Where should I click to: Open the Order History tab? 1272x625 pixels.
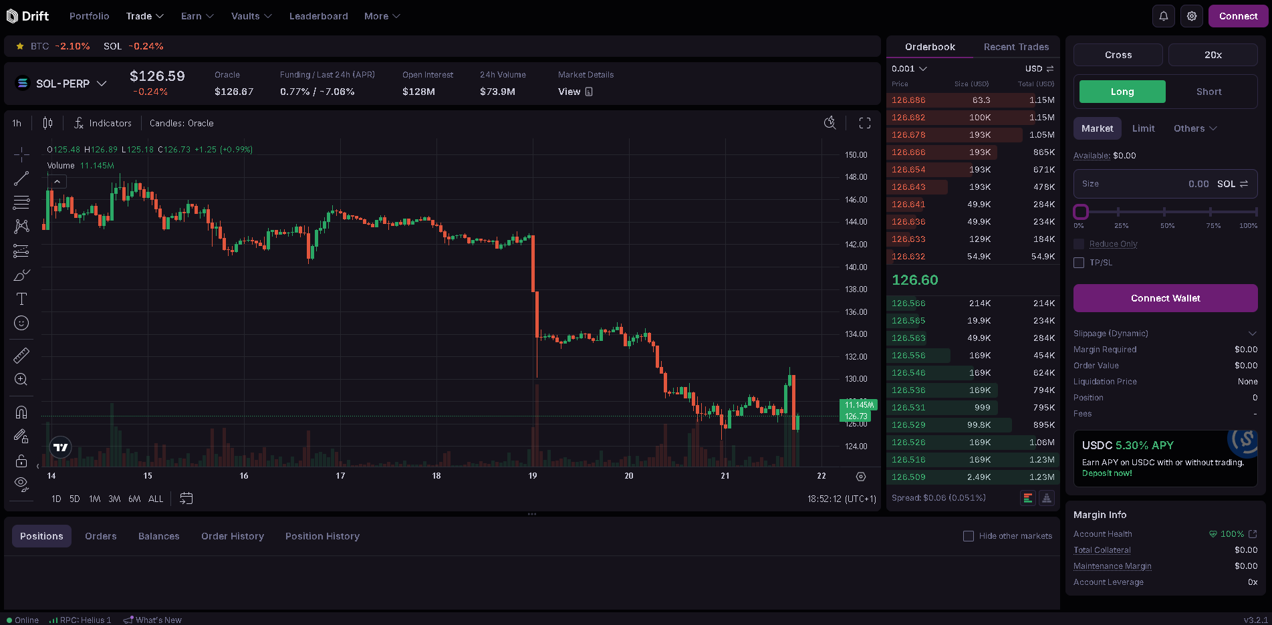click(232, 536)
